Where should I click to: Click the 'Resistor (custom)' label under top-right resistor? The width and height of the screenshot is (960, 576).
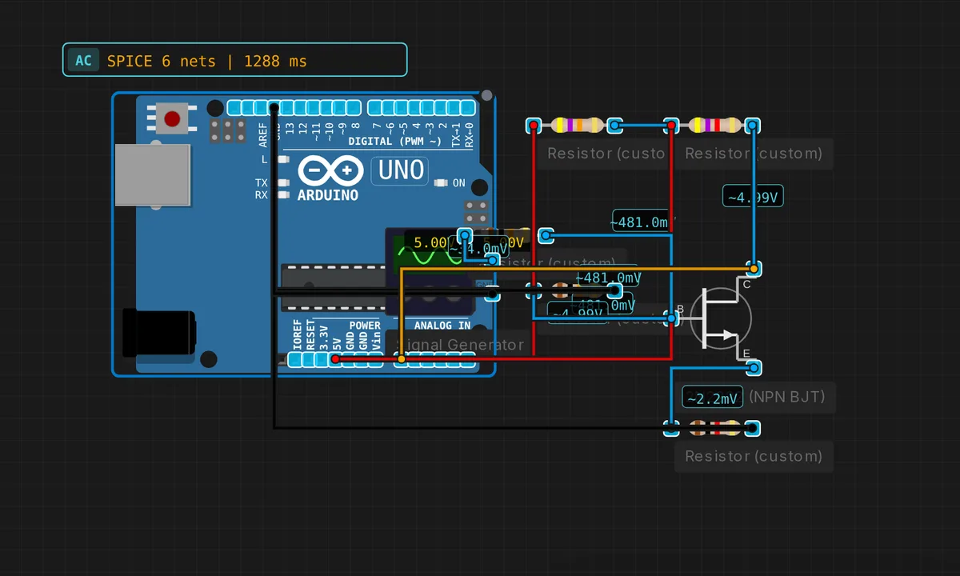[754, 153]
